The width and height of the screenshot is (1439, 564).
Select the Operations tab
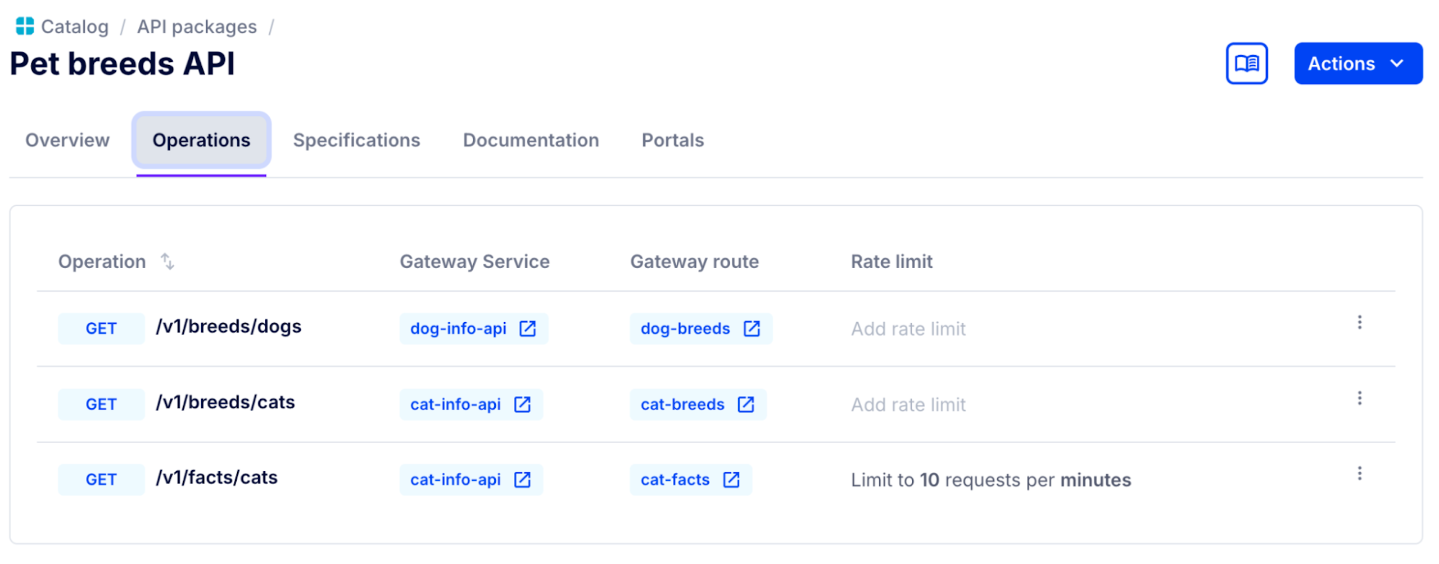pos(201,140)
